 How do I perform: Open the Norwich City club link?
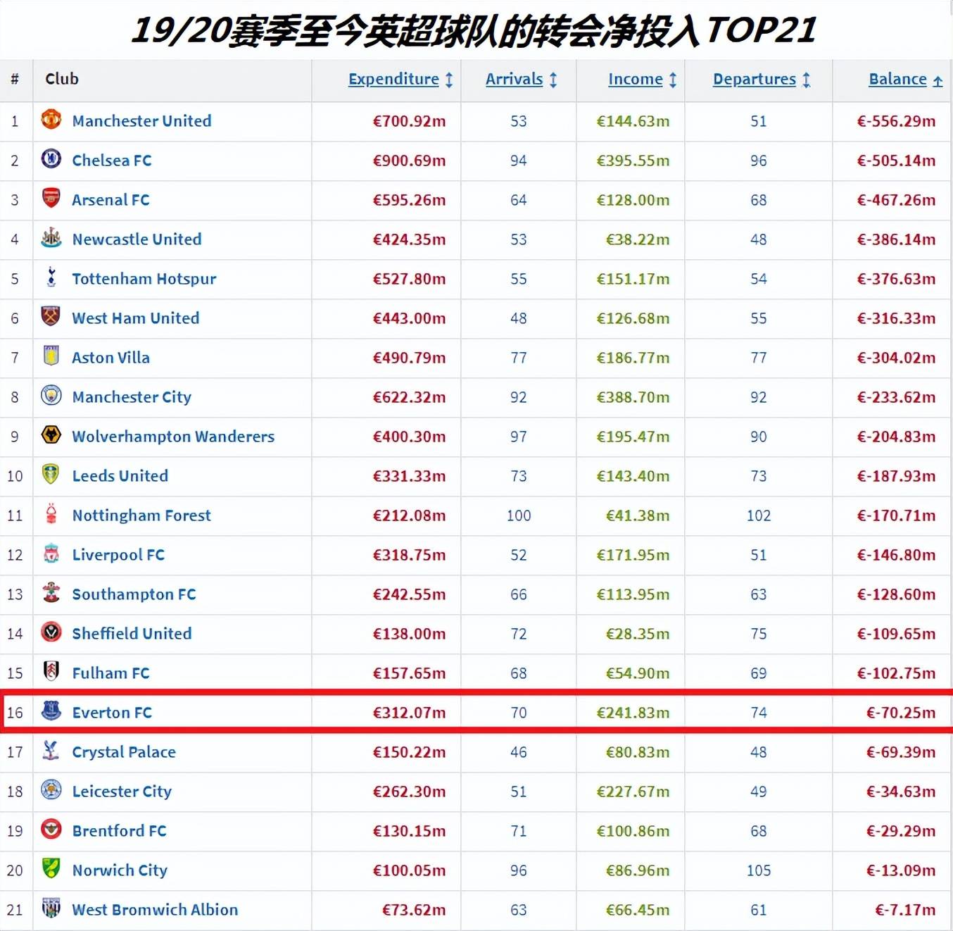click(120, 871)
